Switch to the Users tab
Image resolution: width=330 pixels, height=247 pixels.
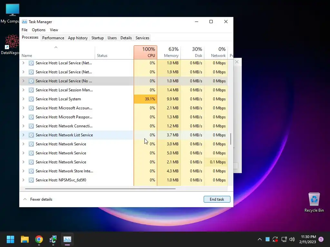pyautogui.click(x=112, y=38)
